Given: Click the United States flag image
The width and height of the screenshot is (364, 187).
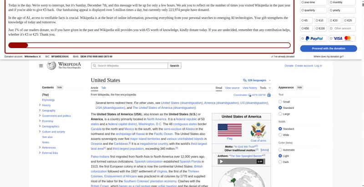Looking at the screenshot, I should click(x=229, y=130).
